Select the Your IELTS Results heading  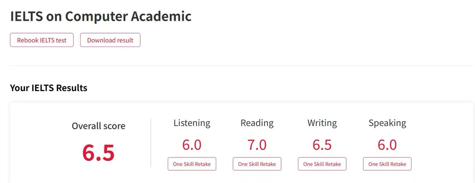click(x=49, y=88)
